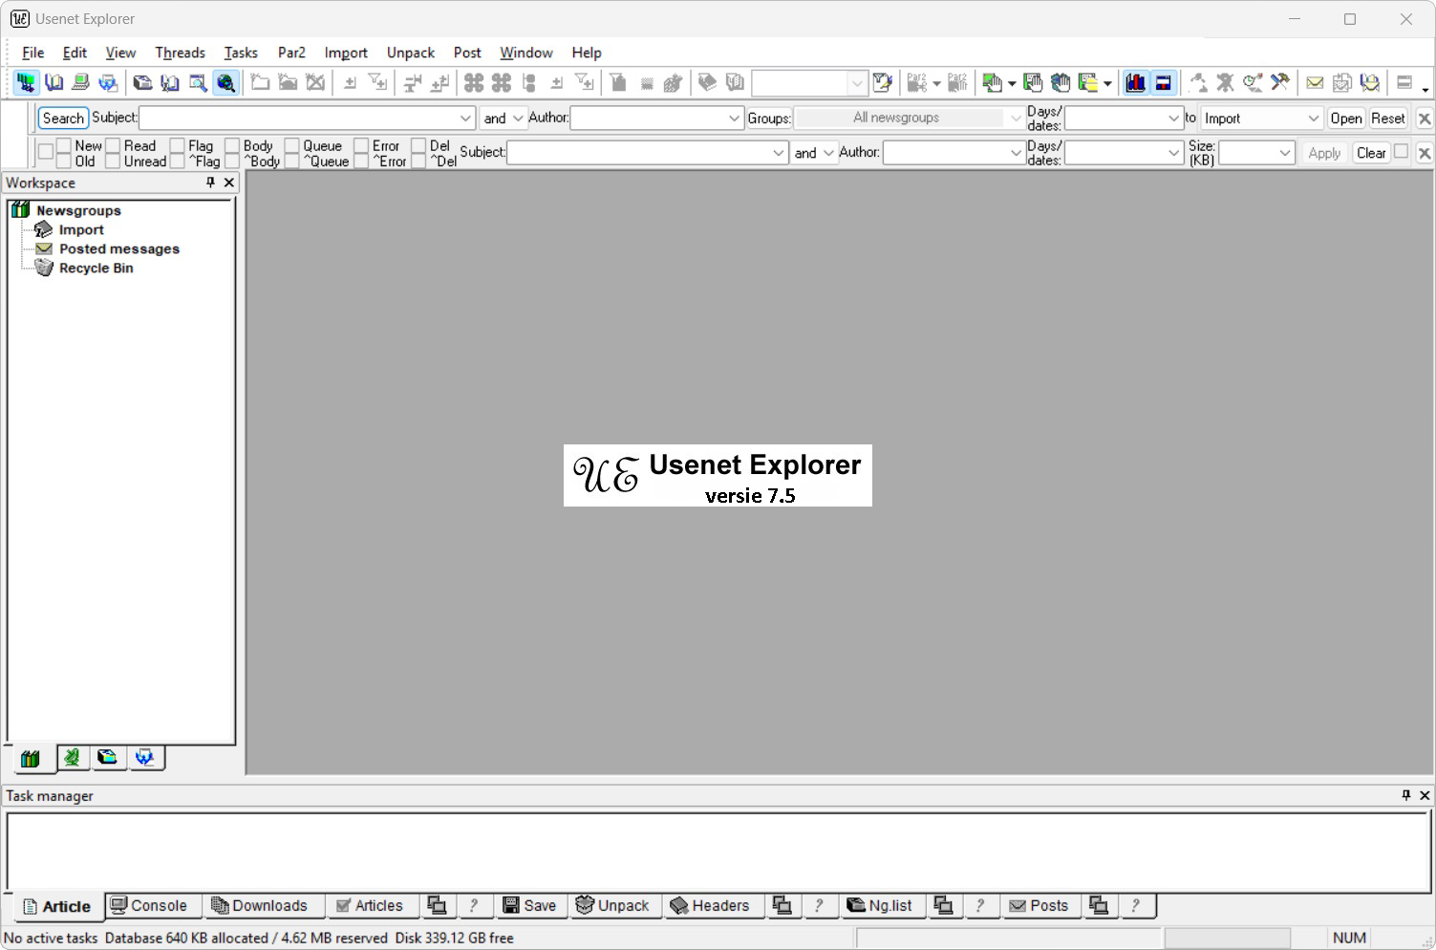This screenshot has width=1436, height=950.
Task: Toggle the checkbox next to the Clear button
Action: pos(1401,151)
